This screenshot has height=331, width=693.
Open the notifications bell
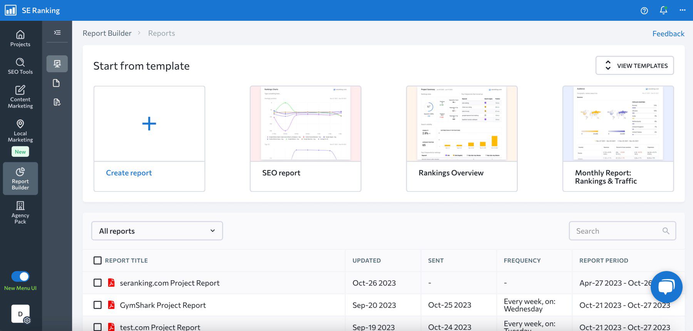coord(663,10)
